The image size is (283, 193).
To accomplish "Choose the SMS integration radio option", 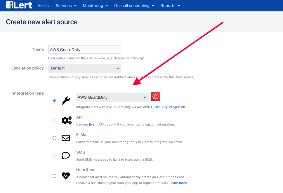I will tap(54, 156).
